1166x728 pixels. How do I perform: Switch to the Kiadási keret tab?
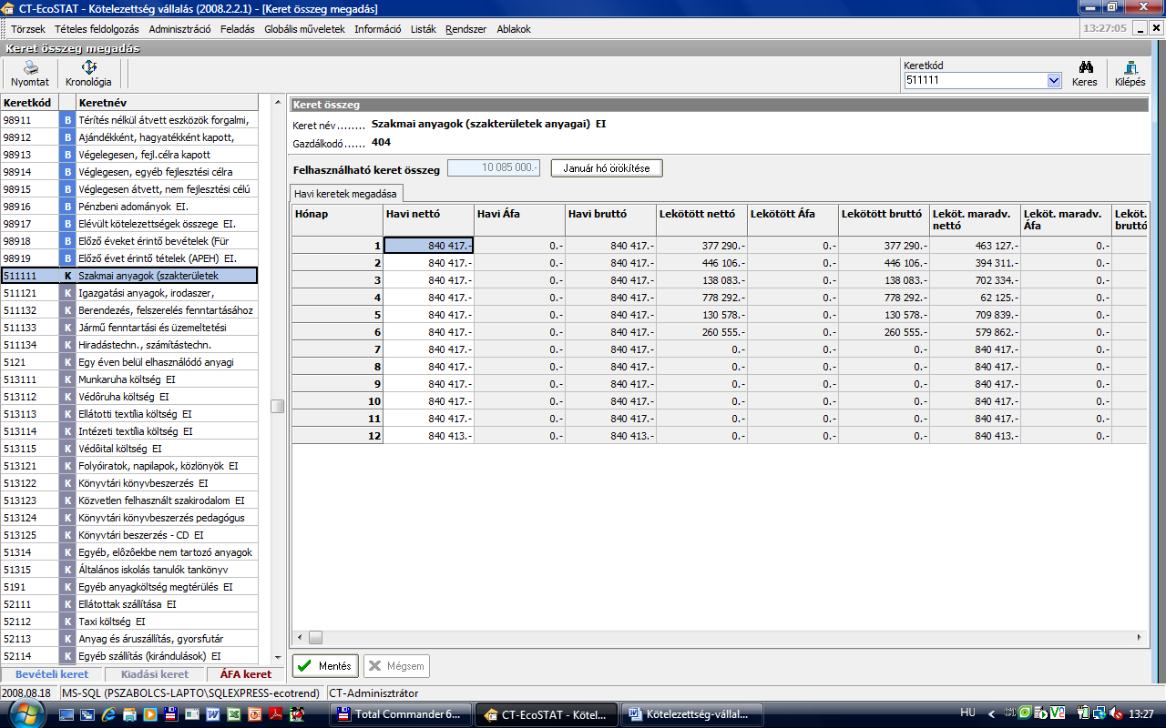coord(155,674)
